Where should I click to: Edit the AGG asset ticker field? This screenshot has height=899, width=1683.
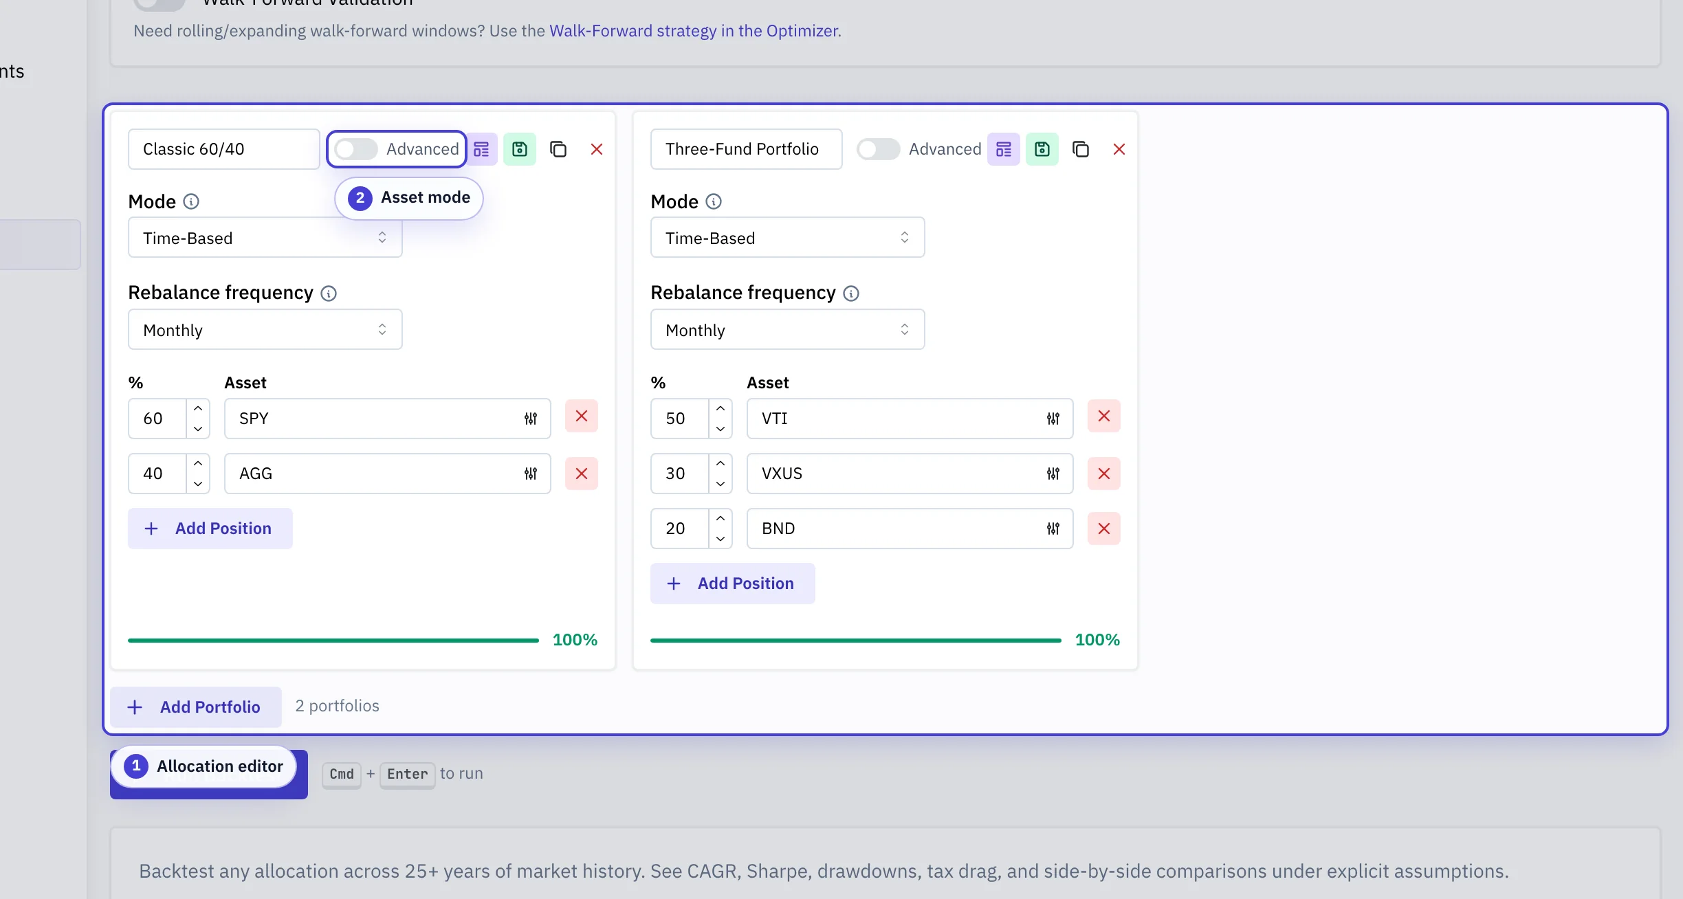[x=388, y=474]
